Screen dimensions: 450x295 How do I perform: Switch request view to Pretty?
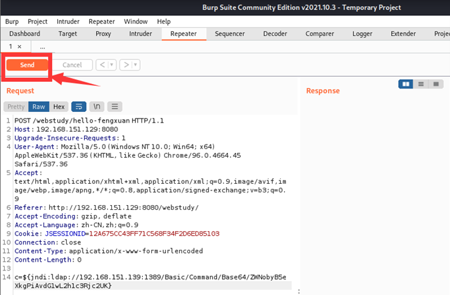pyautogui.click(x=16, y=107)
